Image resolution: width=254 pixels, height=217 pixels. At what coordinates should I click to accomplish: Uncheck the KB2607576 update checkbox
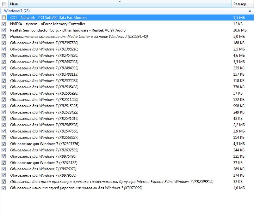[3, 144]
